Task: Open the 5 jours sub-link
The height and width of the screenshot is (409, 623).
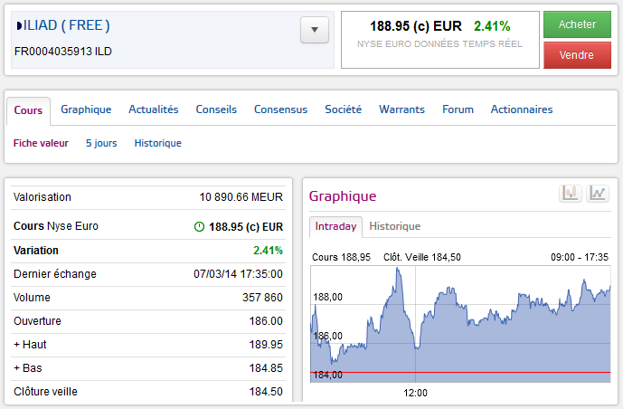Action: [101, 143]
